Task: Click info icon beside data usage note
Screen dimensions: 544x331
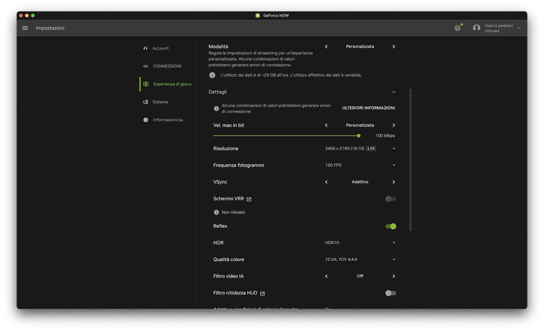Action: (212, 75)
